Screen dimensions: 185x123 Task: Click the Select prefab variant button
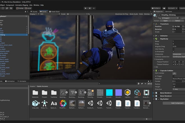[x=177, y=21]
